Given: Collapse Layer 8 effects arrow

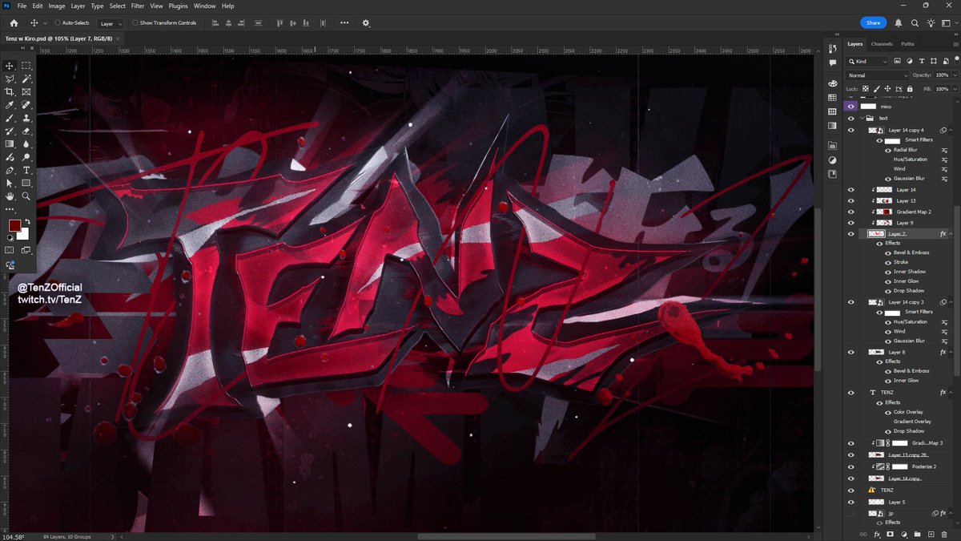Looking at the screenshot, I should [x=952, y=352].
